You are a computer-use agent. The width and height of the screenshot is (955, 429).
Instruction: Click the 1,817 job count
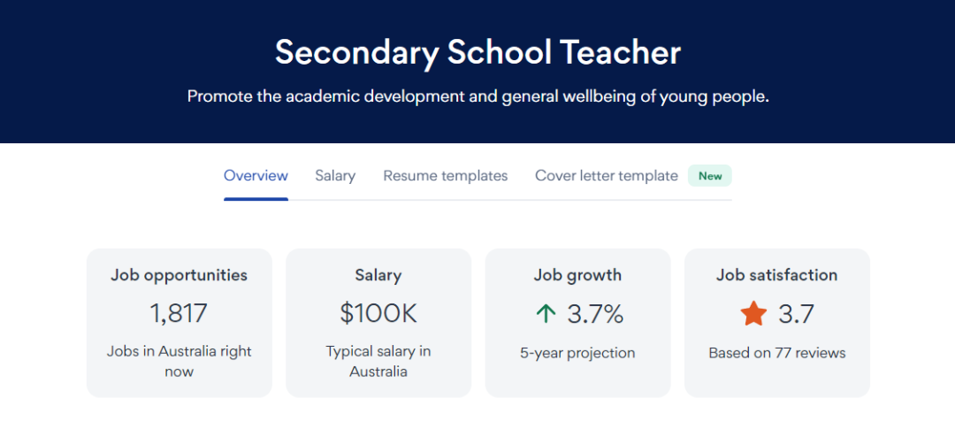[x=179, y=314]
